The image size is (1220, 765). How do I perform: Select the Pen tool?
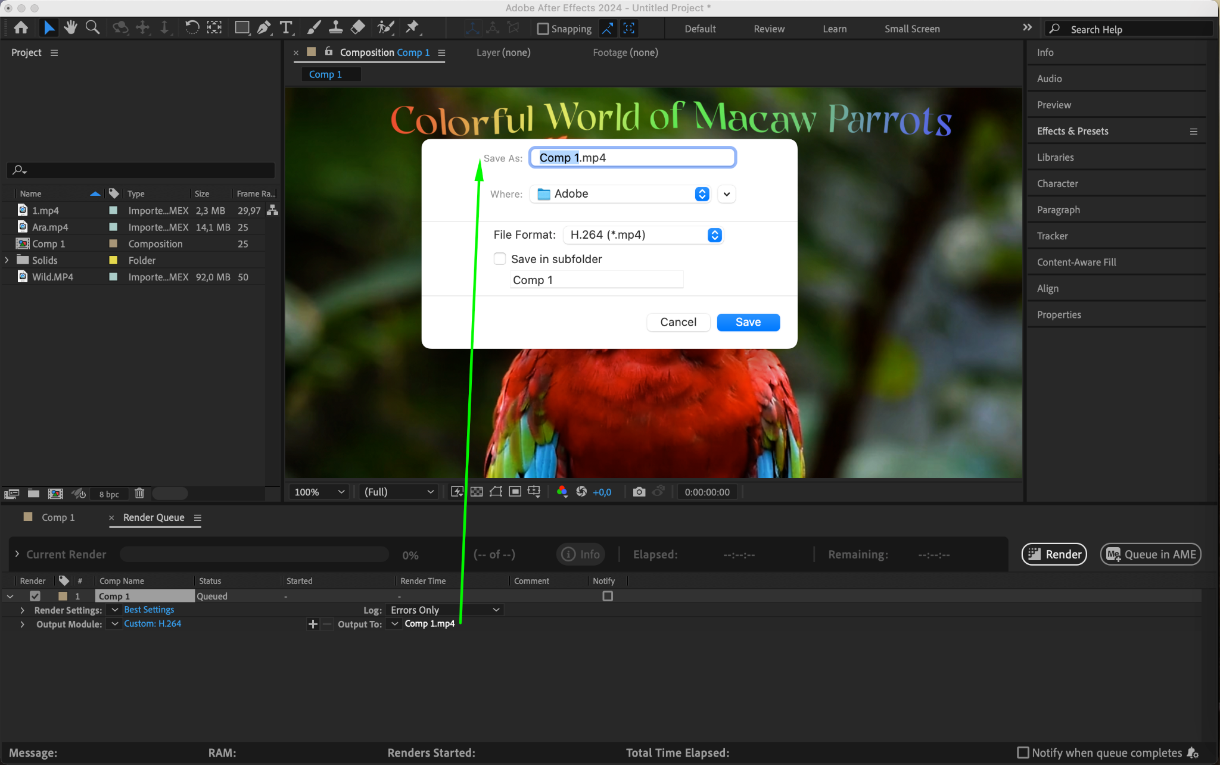264,27
